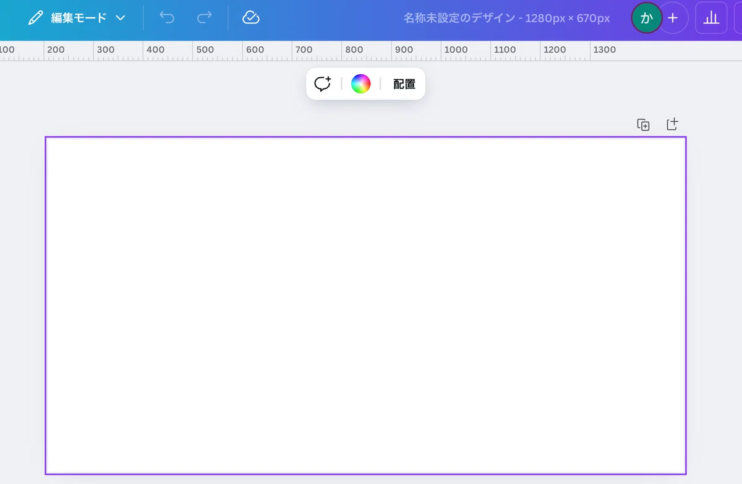The height and width of the screenshot is (484, 742).
Task: Open the comment bubble icon above the canvas
Action: click(x=323, y=84)
